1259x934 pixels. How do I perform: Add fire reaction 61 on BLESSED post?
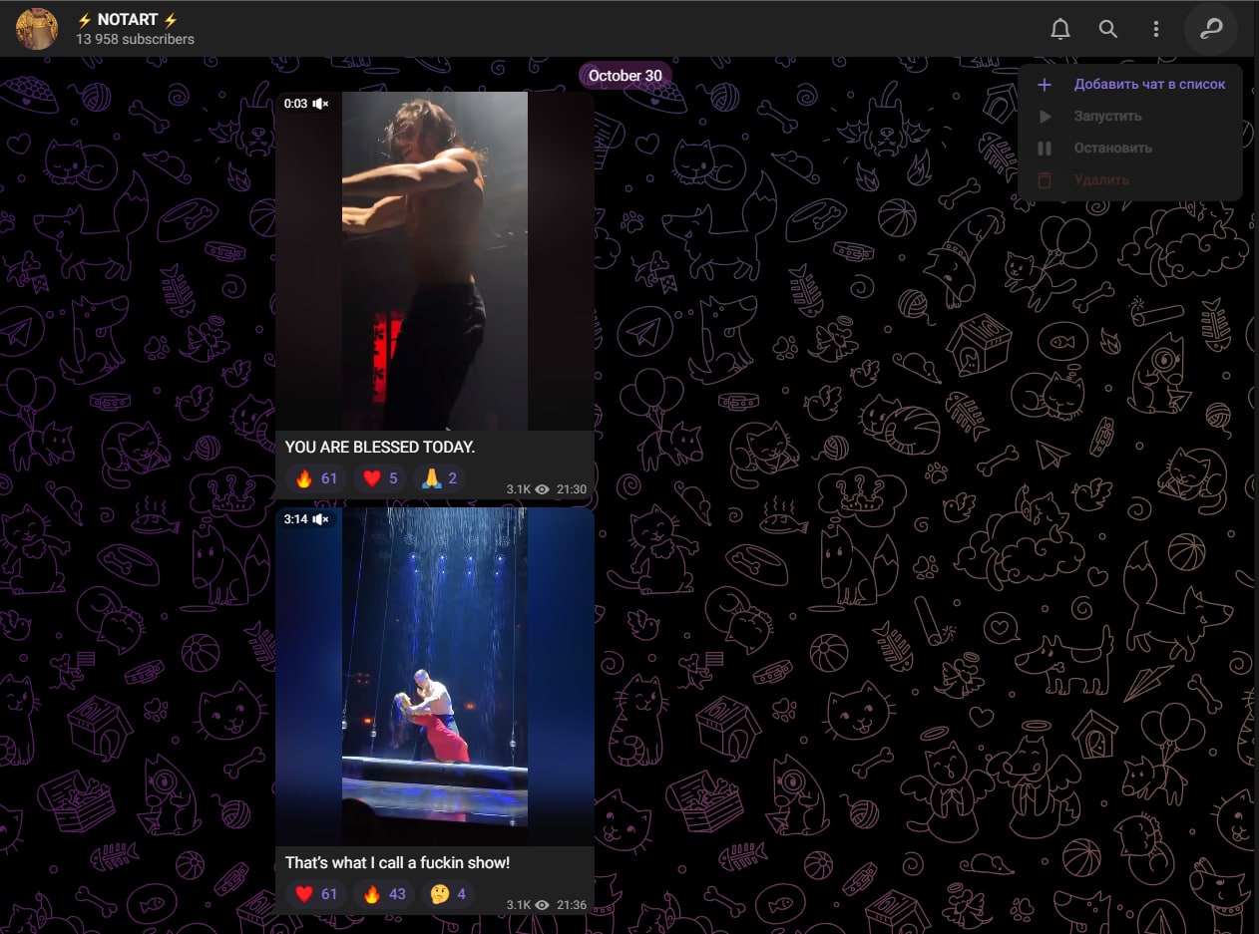pos(316,478)
